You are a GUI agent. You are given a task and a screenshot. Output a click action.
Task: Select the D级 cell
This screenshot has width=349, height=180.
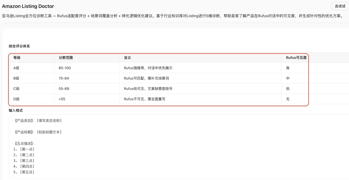pyautogui.click(x=16, y=99)
